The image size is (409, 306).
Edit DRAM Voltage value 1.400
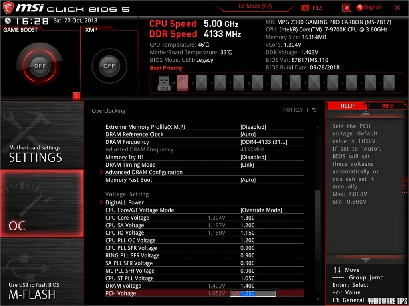tap(248, 285)
